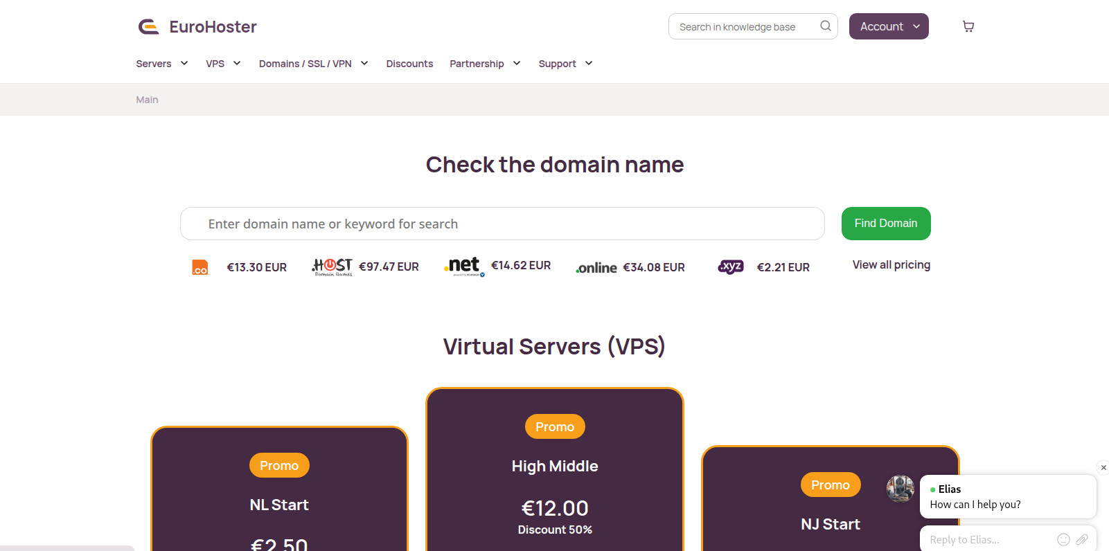
Task: Open the shopping cart
Action: (968, 26)
